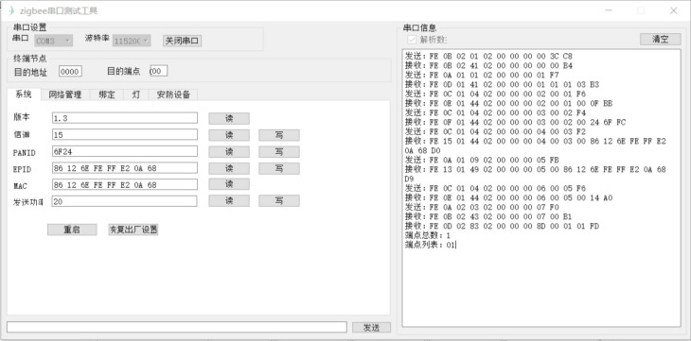Click the 发送功率 field showing 20
691x341 pixels.
coord(124,201)
